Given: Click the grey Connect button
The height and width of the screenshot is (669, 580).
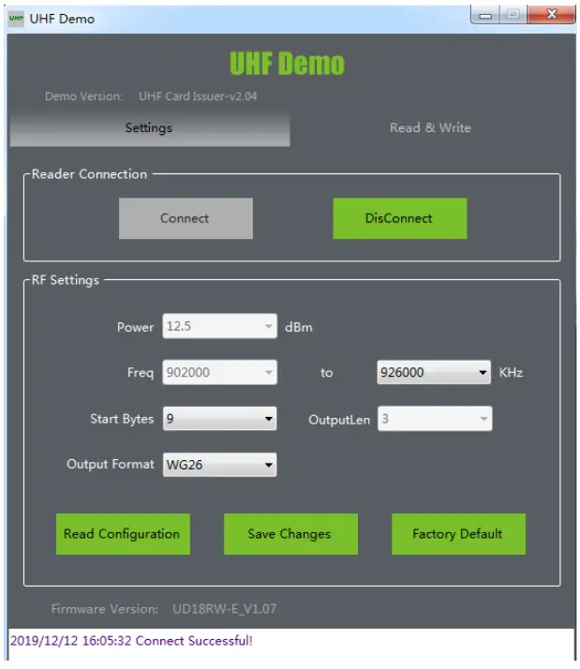Looking at the screenshot, I should [186, 218].
